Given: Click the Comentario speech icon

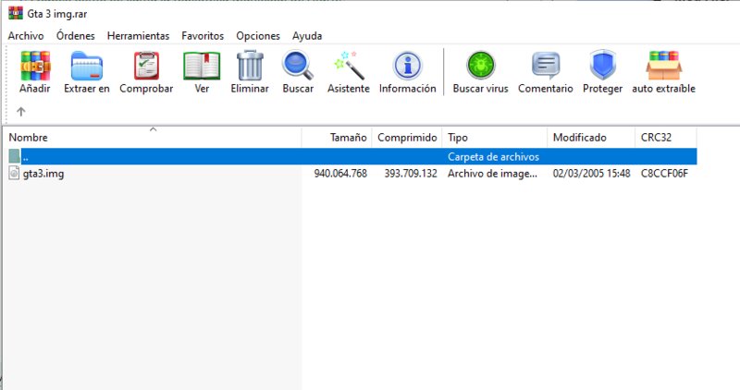Looking at the screenshot, I should coord(546,66).
